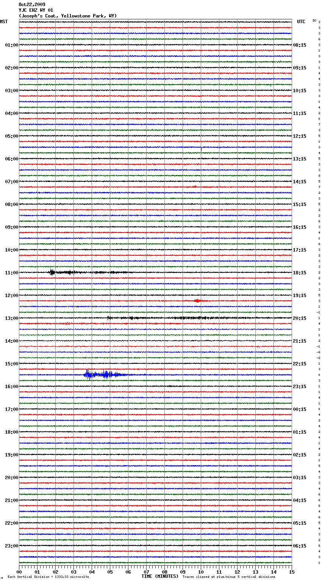This screenshot has width=322, height=582.
Task: Click the 18:15 UTC time label
Action: point(300,273)
